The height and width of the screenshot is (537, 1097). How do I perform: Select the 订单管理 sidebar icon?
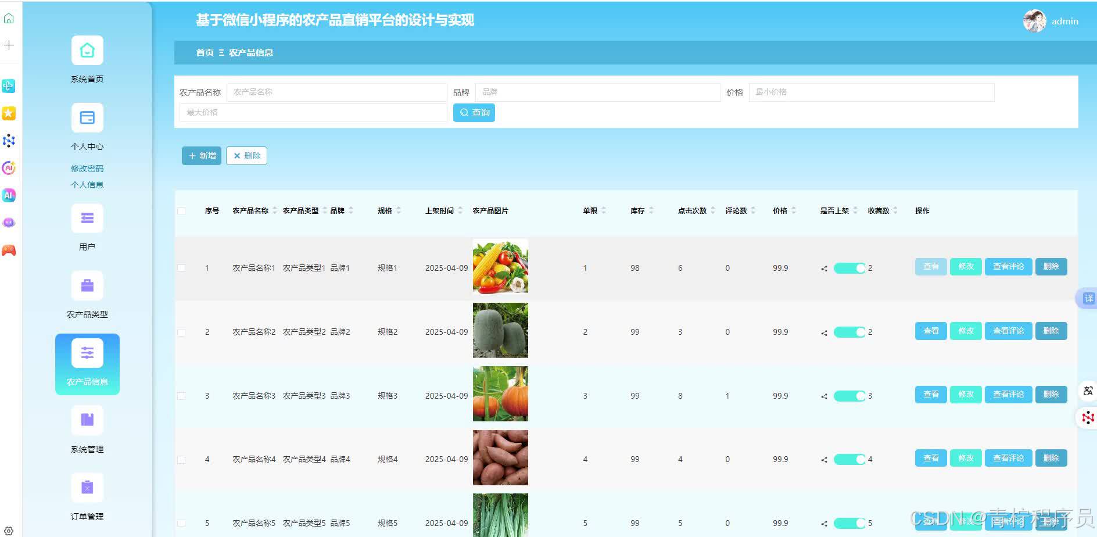(87, 487)
